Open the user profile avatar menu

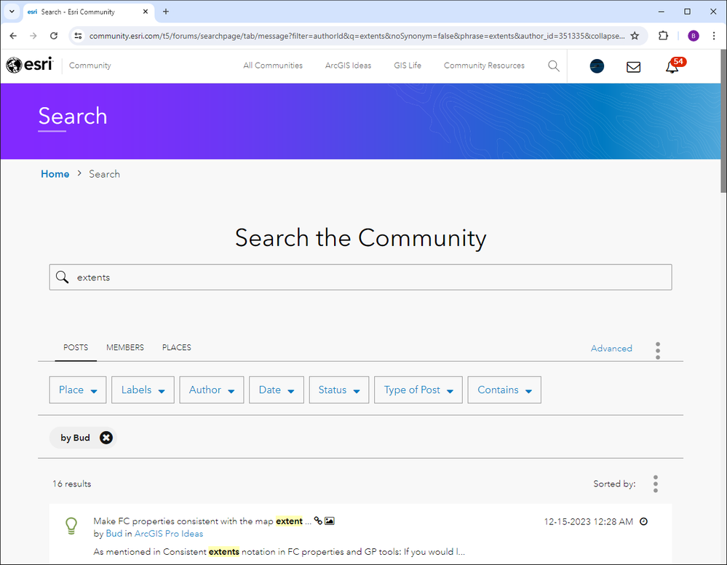point(597,66)
